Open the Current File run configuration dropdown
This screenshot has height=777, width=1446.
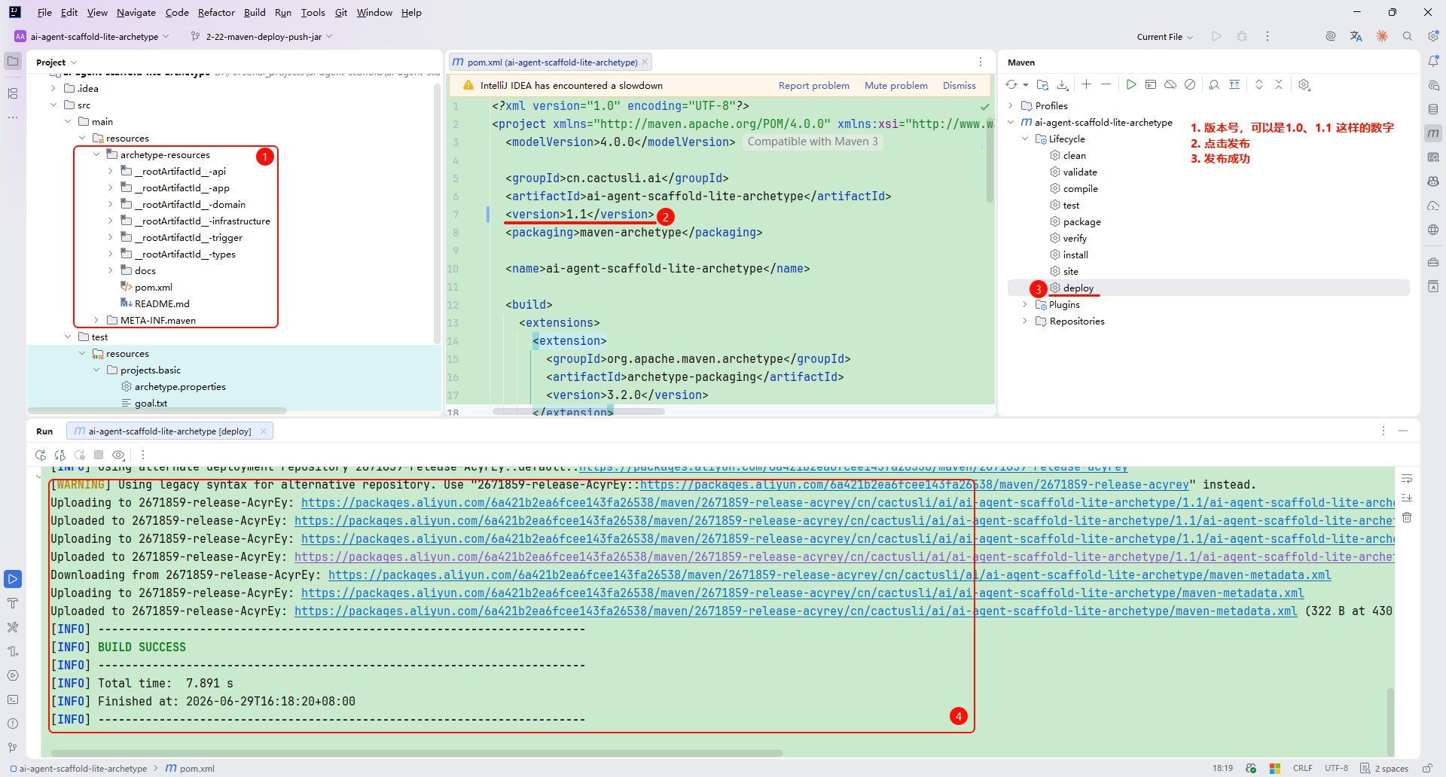click(x=1165, y=37)
